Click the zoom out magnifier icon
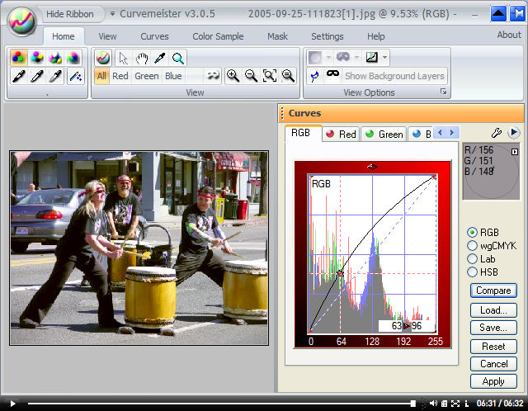 click(x=251, y=76)
